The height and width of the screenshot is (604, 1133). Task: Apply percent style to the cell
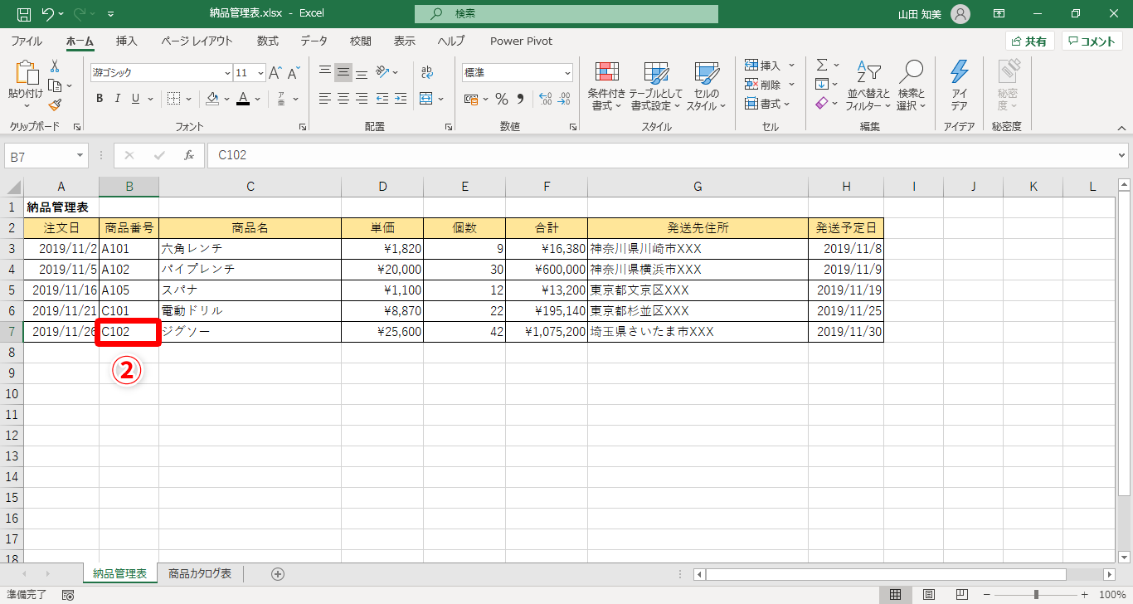tap(502, 99)
